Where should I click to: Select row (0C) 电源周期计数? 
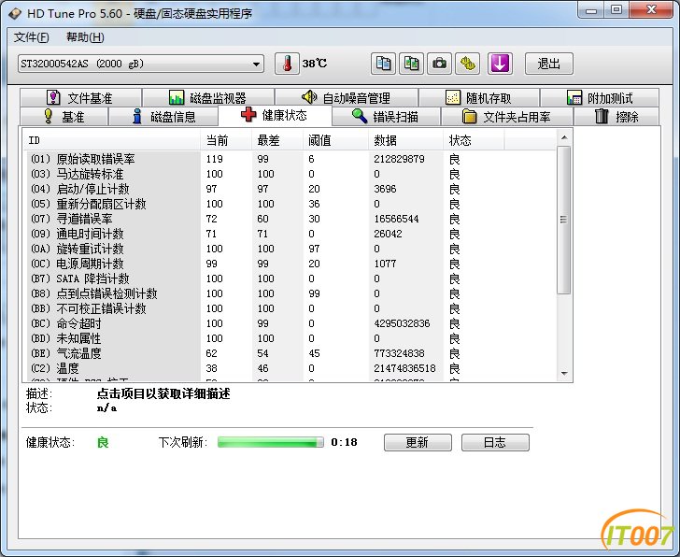point(290,264)
